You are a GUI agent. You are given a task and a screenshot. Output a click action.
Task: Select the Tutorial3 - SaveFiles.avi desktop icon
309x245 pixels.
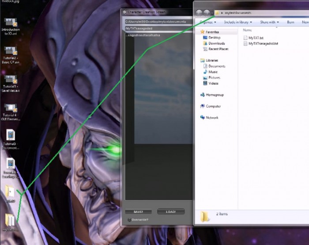[11, 84]
